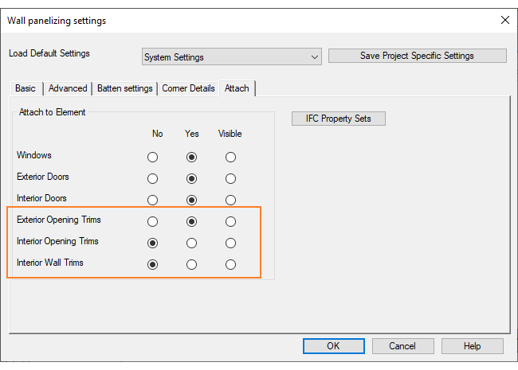Select the Attach tab

(237, 88)
